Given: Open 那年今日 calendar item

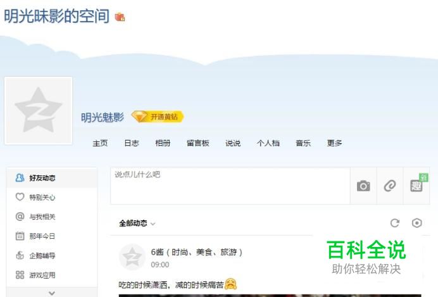Looking at the screenshot, I should point(35,236).
